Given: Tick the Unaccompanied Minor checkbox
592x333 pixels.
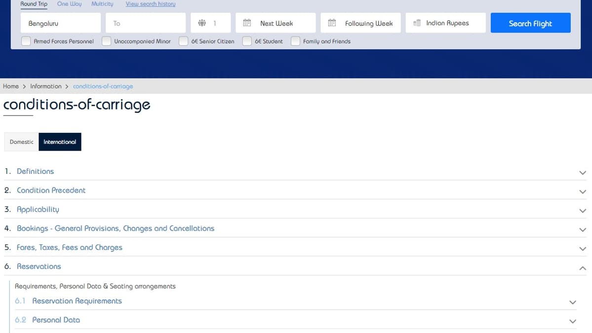Looking at the screenshot, I should pos(107,41).
